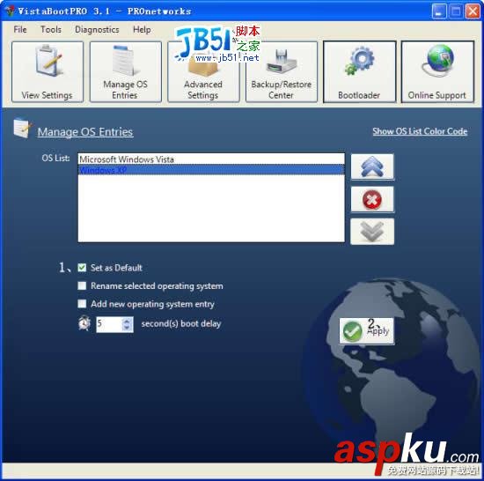Click the VistaBootPRO title bar icon

(x=11, y=11)
